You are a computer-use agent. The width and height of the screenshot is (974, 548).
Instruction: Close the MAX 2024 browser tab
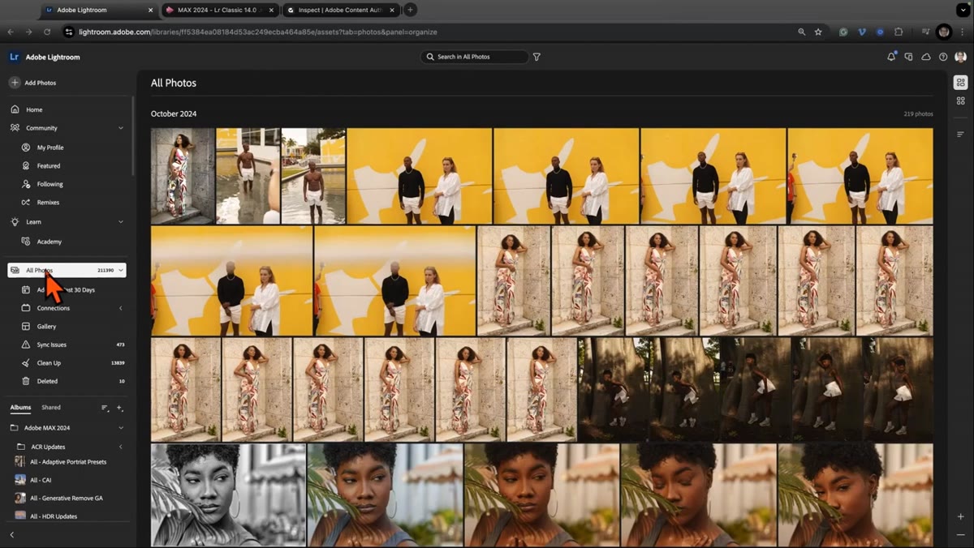272,10
